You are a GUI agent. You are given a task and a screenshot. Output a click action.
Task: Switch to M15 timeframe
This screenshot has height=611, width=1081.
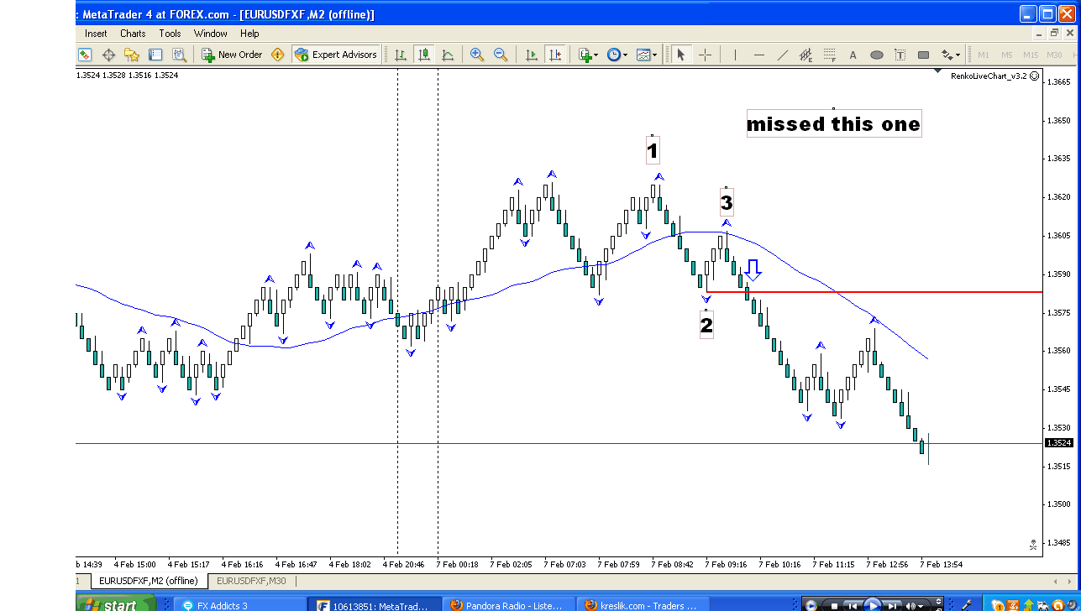pyautogui.click(x=1031, y=55)
